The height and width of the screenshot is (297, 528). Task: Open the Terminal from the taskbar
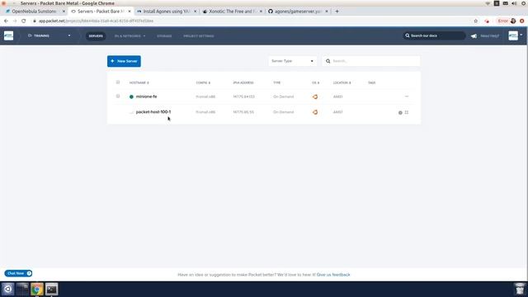coord(51,289)
